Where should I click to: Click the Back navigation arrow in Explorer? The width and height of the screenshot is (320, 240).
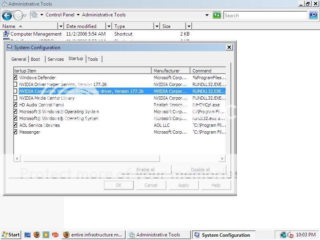7,16
